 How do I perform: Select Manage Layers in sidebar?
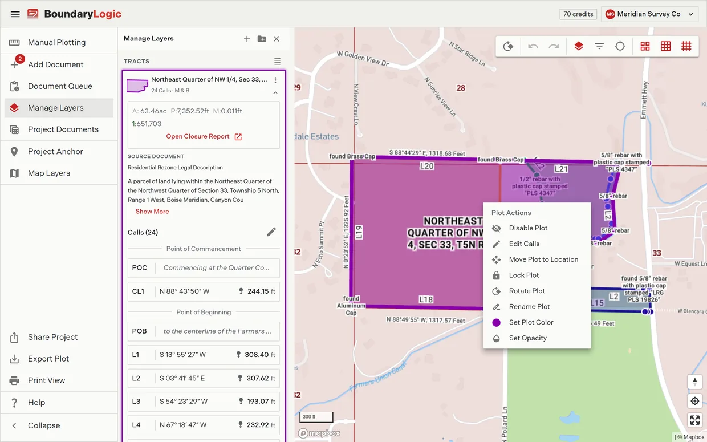click(59, 108)
